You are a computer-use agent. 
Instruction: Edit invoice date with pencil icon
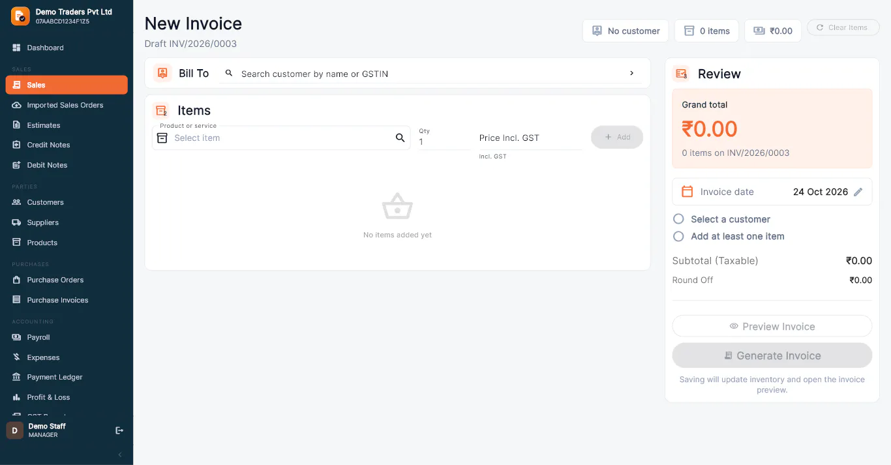click(858, 192)
